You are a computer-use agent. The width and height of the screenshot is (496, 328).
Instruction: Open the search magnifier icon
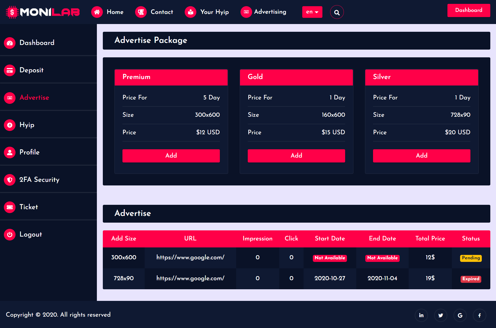pos(337,12)
